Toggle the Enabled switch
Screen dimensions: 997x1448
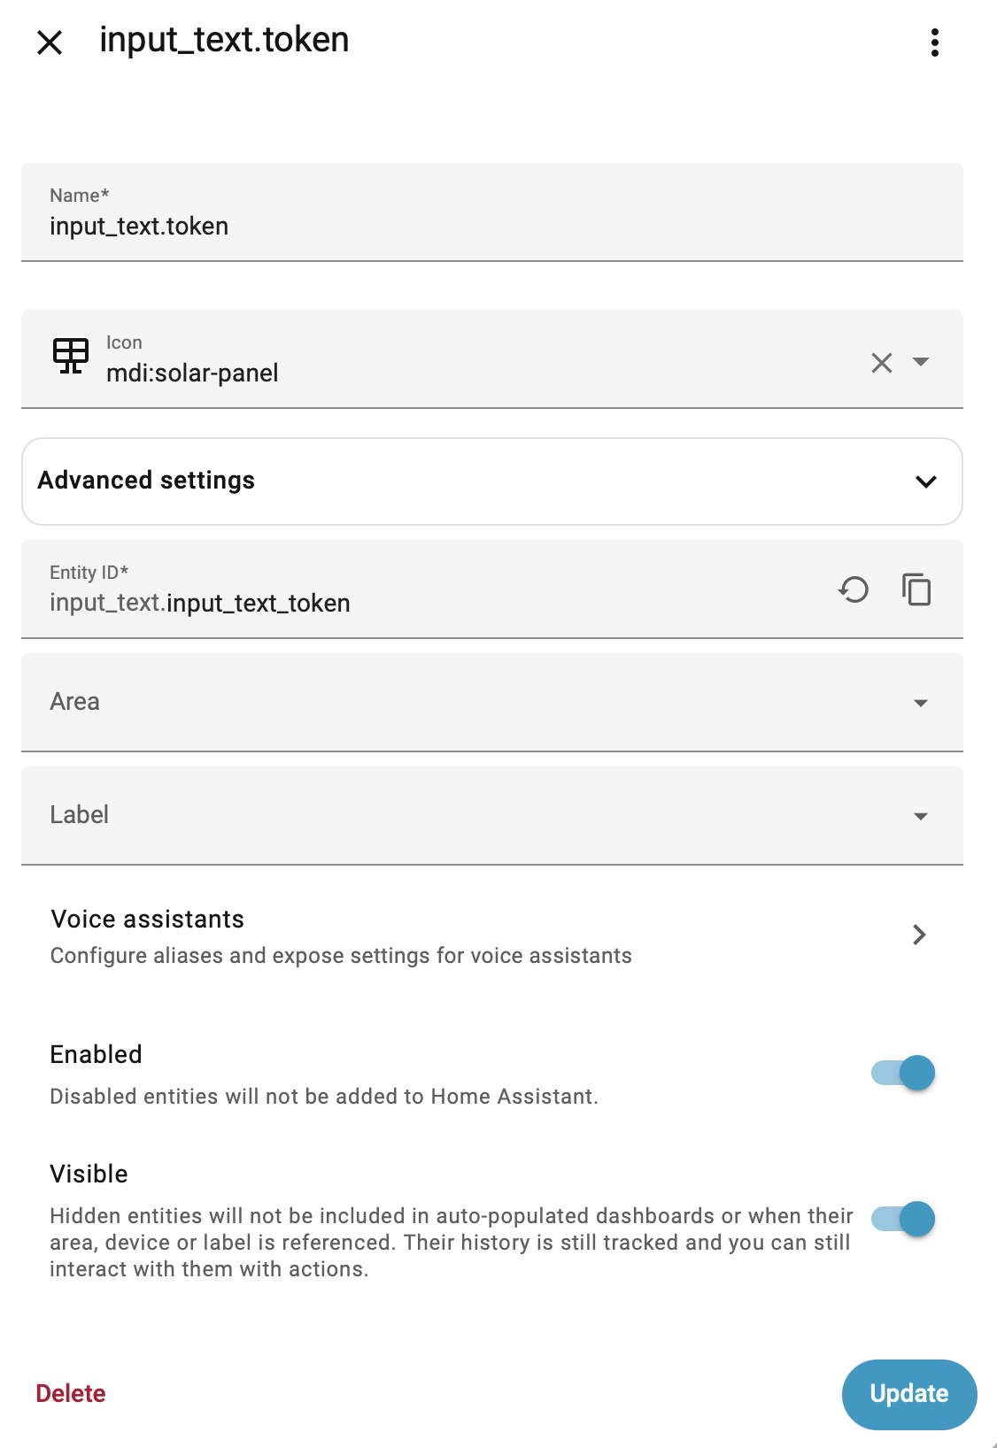(903, 1073)
